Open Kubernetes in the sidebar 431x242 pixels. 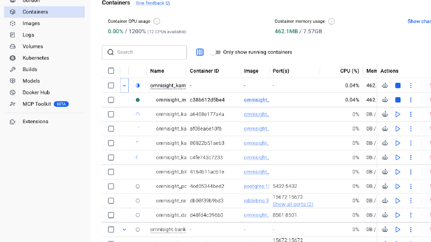point(44,58)
